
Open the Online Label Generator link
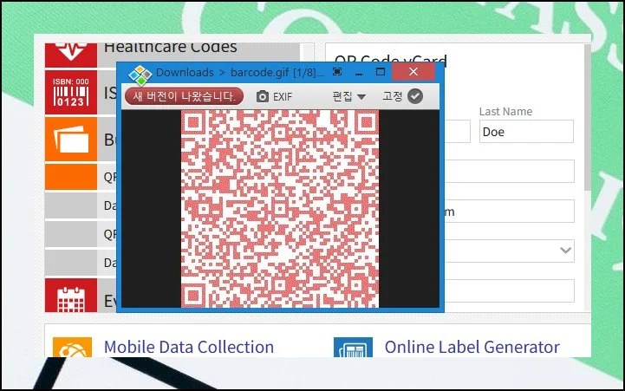[x=472, y=347]
